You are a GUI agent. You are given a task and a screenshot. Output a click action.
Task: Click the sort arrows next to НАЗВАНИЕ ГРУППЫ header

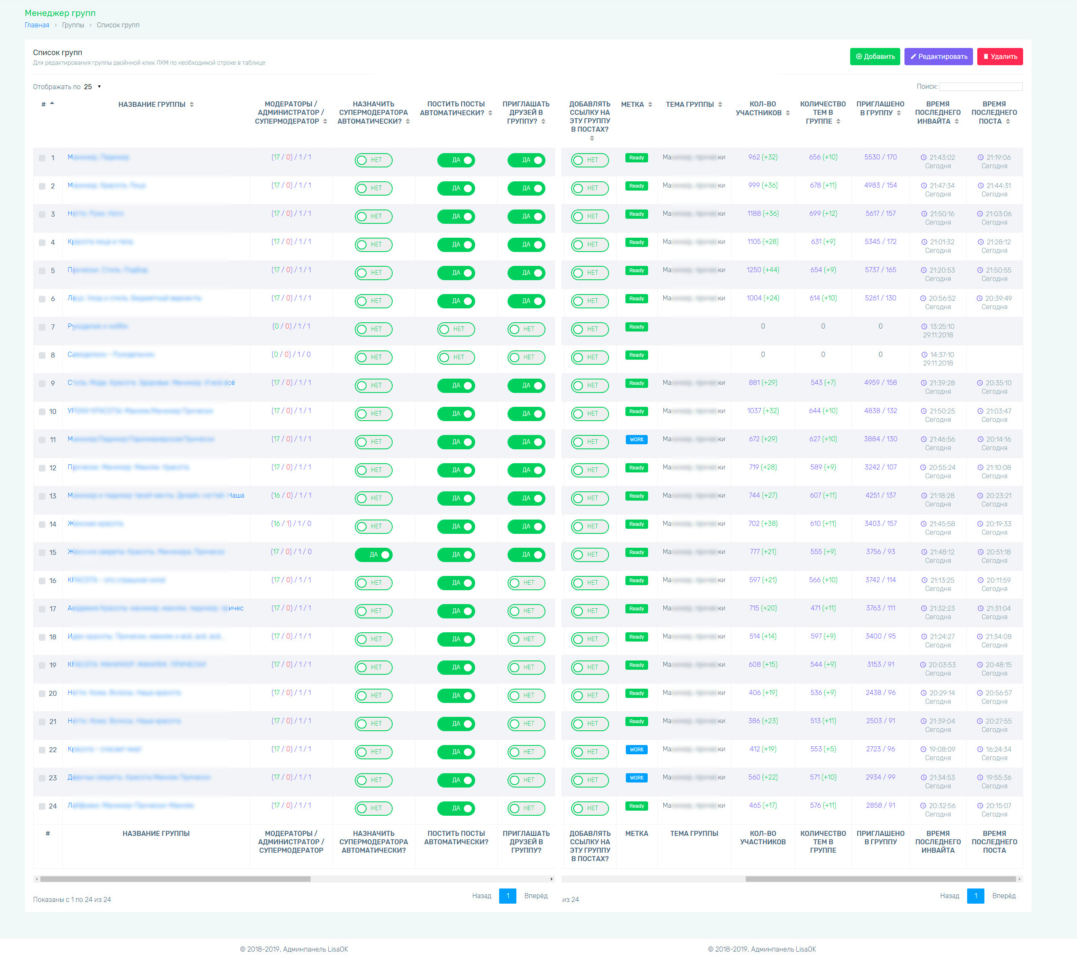191,104
